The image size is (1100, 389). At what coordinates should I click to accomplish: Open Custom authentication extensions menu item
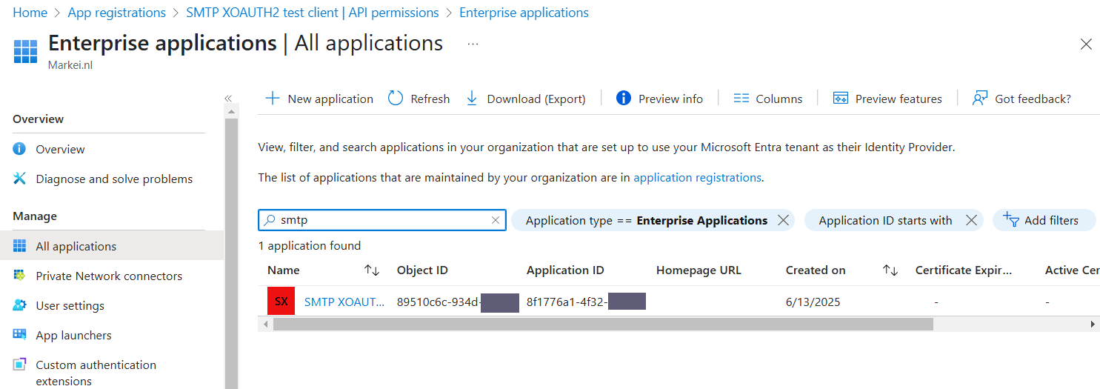[x=96, y=373]
